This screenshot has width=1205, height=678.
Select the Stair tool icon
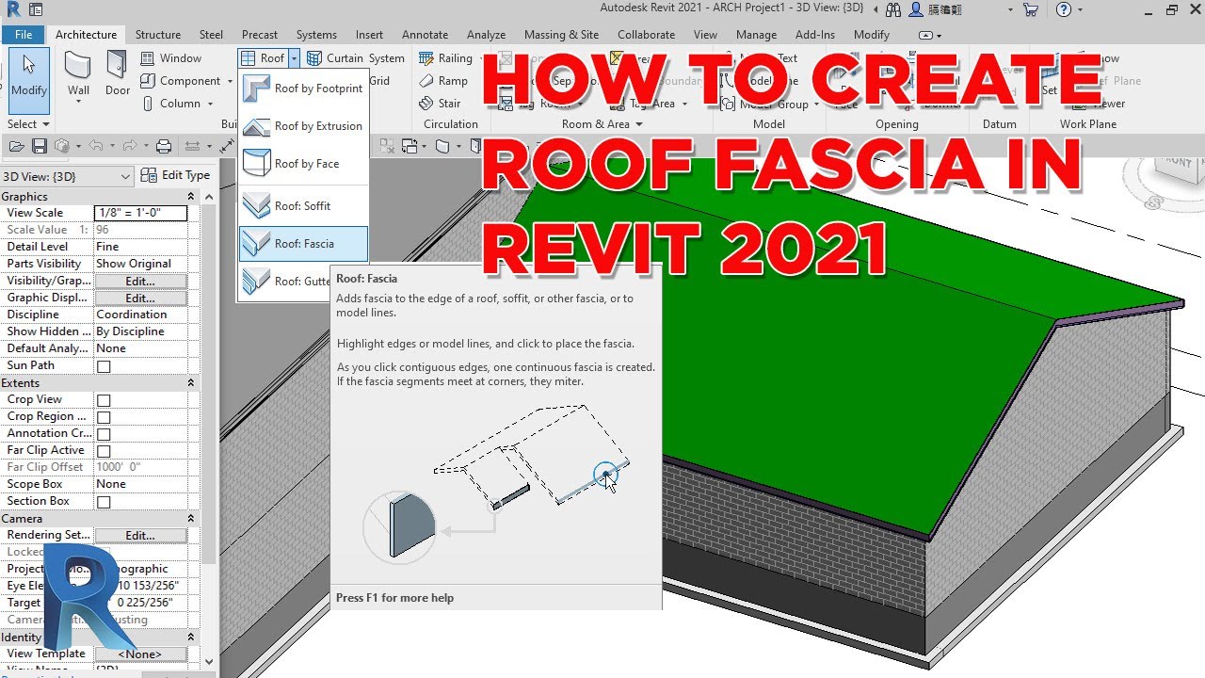pyautogui.click(x=426, y=104)
